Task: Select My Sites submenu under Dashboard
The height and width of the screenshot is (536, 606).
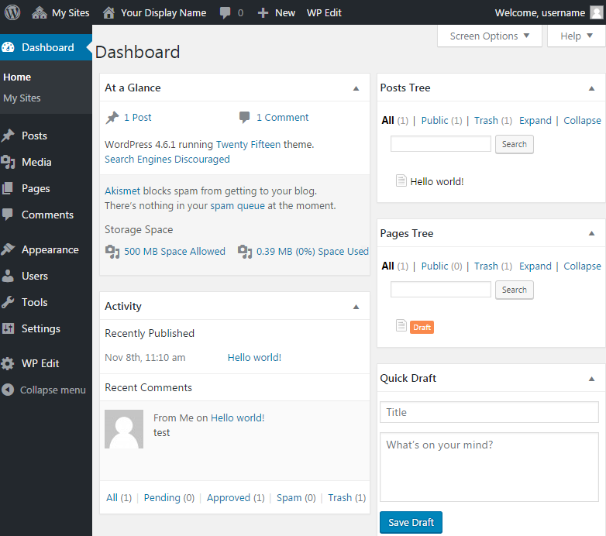Action: pyautogui.click(x=22, y=98)
